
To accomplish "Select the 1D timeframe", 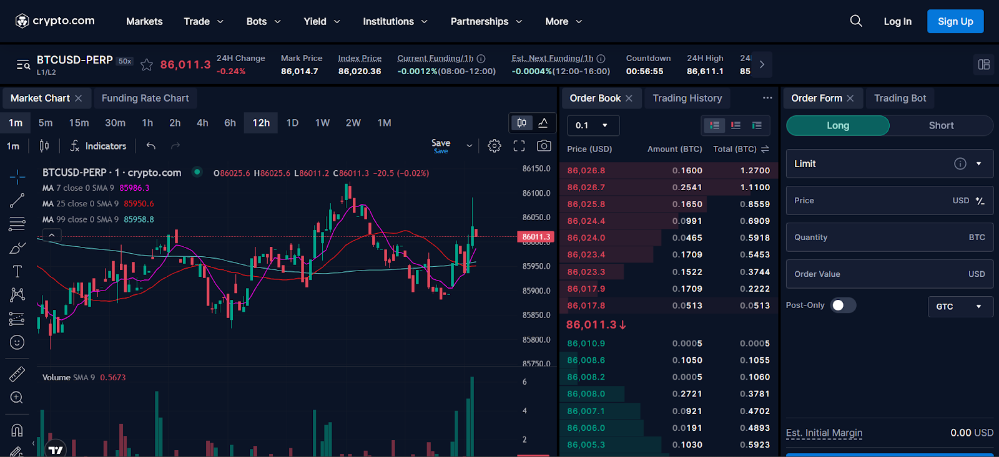I will click(x=292, y=123).
